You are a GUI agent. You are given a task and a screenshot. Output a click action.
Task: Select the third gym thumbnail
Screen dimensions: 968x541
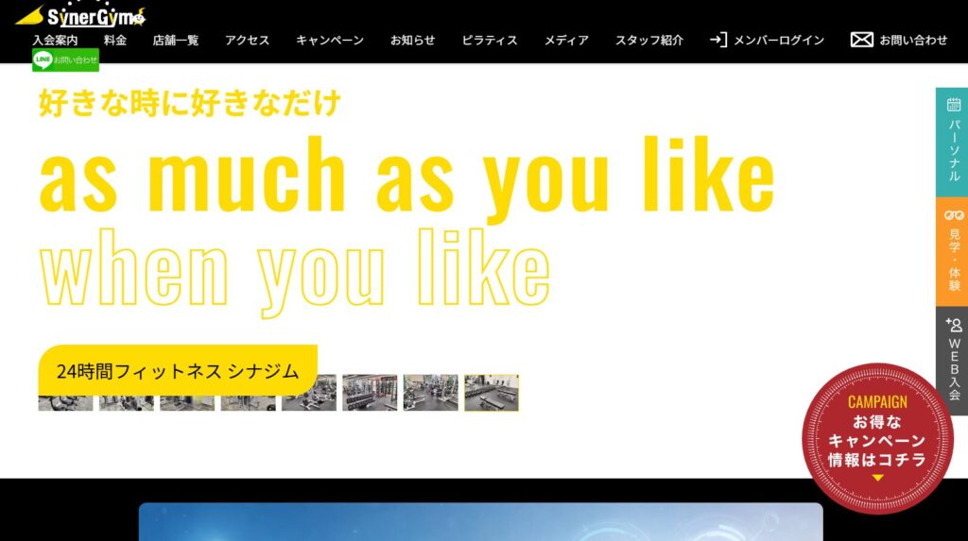[x=187, y=403]
